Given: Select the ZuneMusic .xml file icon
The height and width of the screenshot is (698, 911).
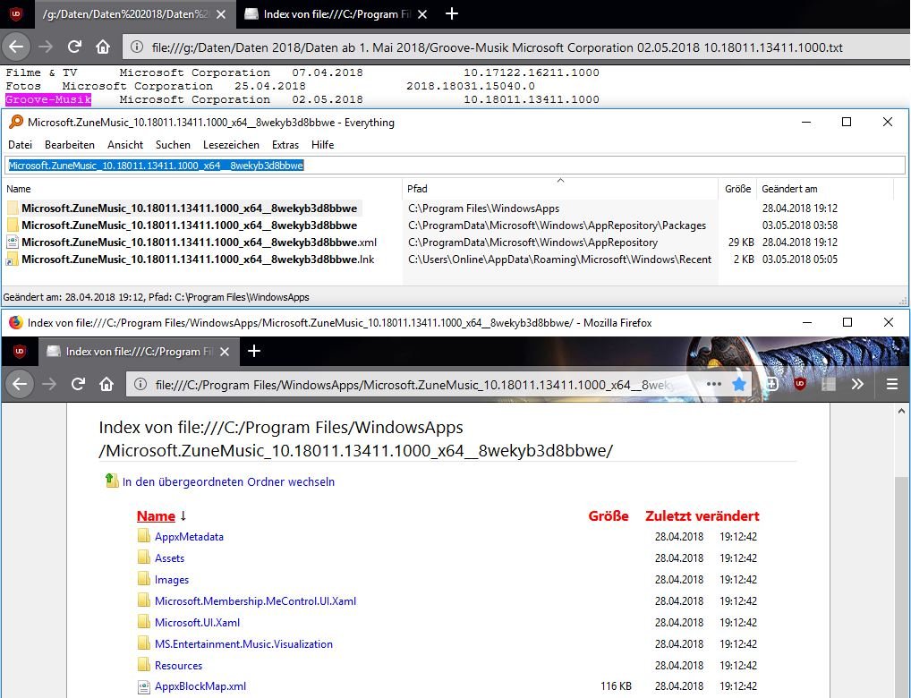Looking at the screenshot, I should point(13,243).
